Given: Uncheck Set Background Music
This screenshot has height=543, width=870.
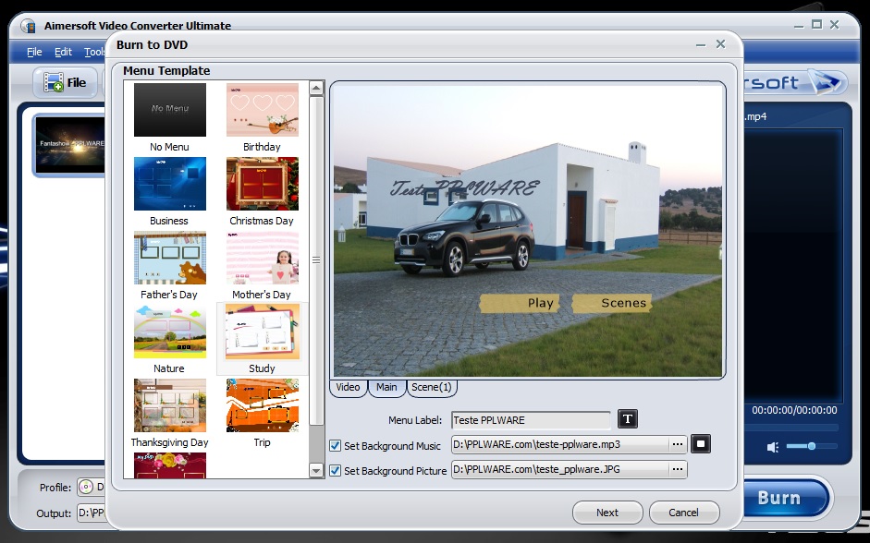Looking at the screenshot, I should (336, 446).
